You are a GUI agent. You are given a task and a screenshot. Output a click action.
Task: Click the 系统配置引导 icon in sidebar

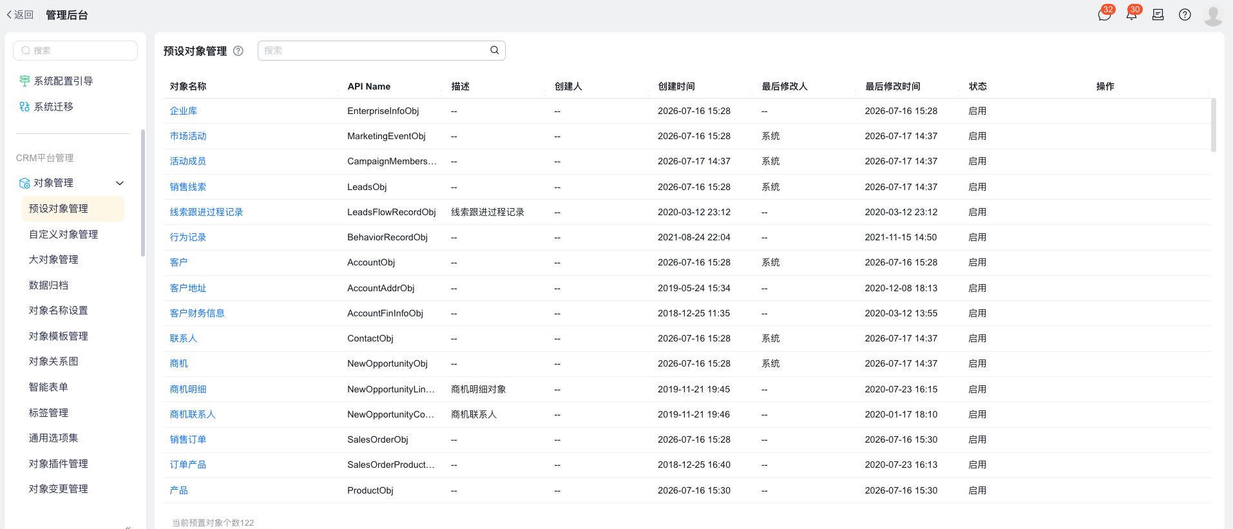[x=24, y=81]
